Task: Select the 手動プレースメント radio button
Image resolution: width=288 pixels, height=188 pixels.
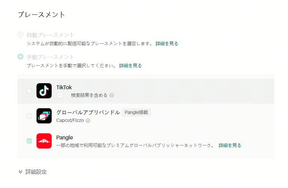Action: pos(21,57)
